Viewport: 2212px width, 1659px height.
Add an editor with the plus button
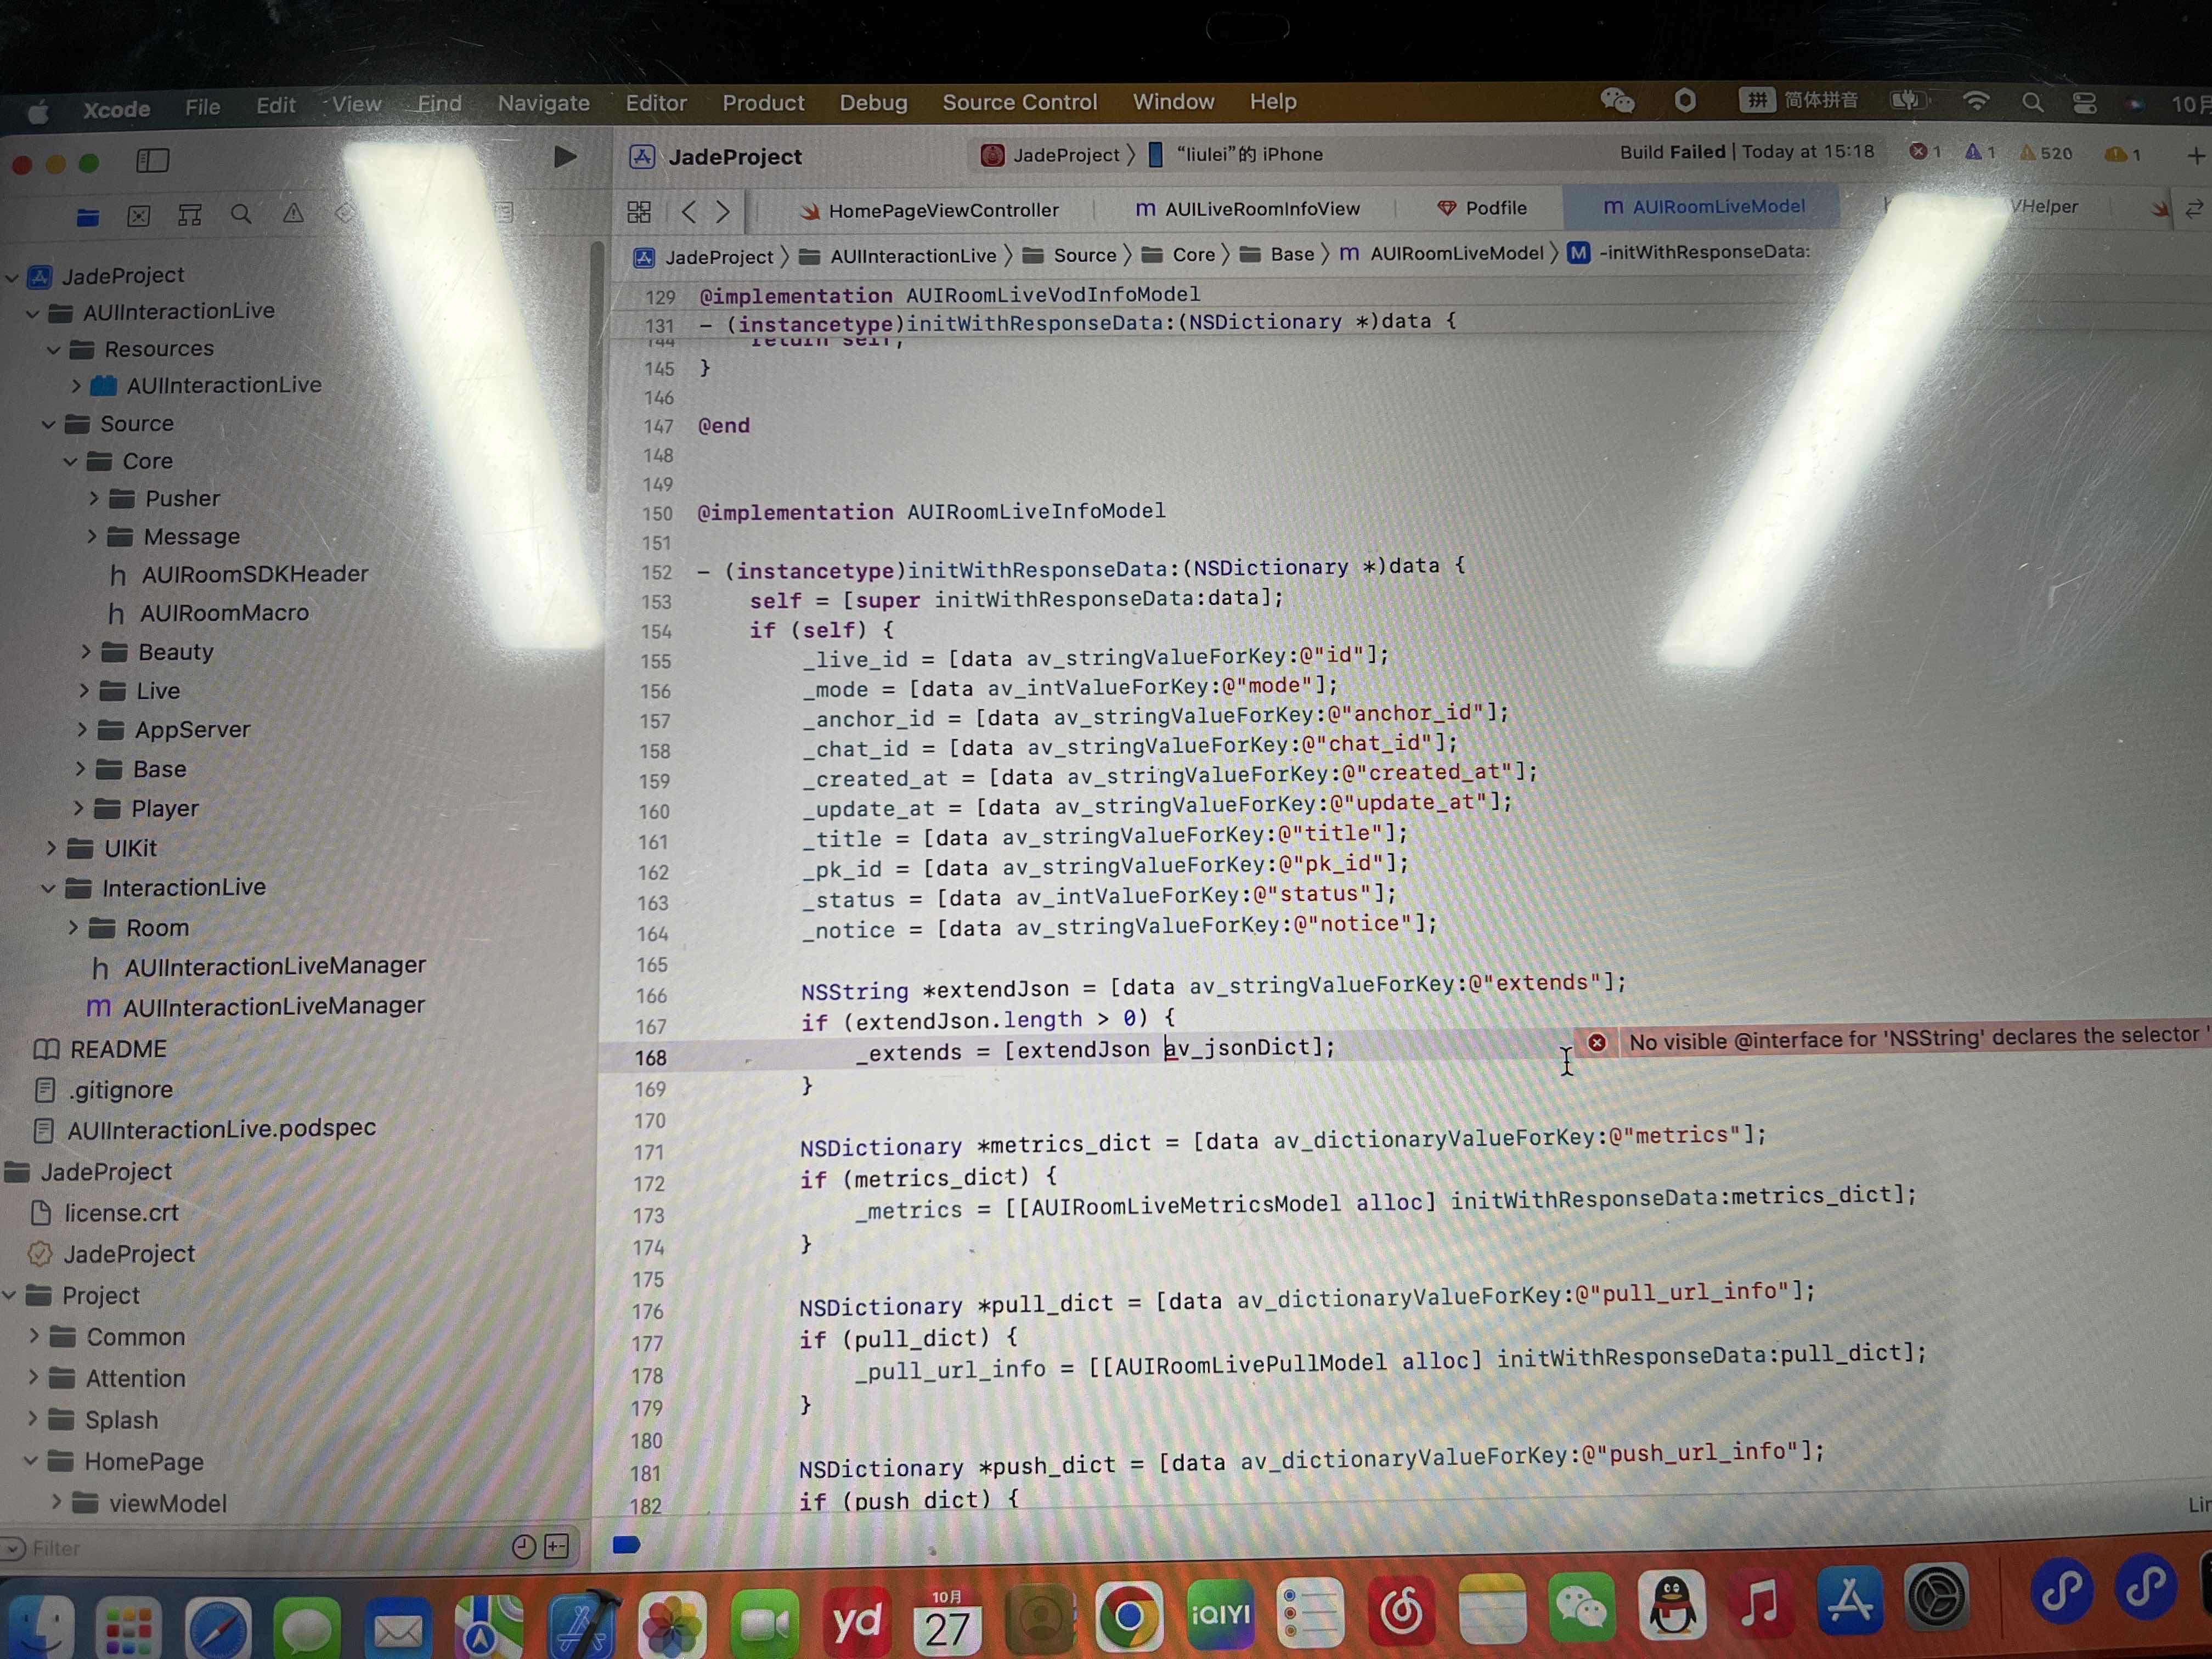click(x=2196, y=156)
